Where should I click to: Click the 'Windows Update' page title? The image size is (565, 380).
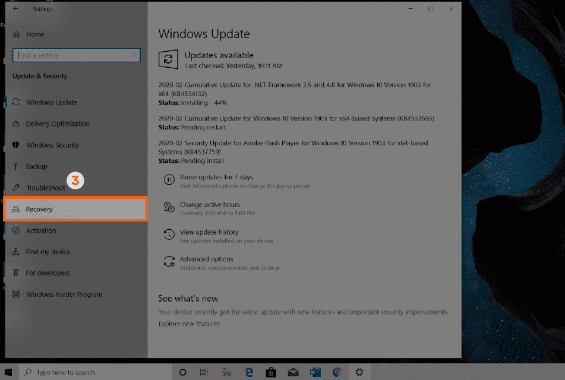(204, 34)
